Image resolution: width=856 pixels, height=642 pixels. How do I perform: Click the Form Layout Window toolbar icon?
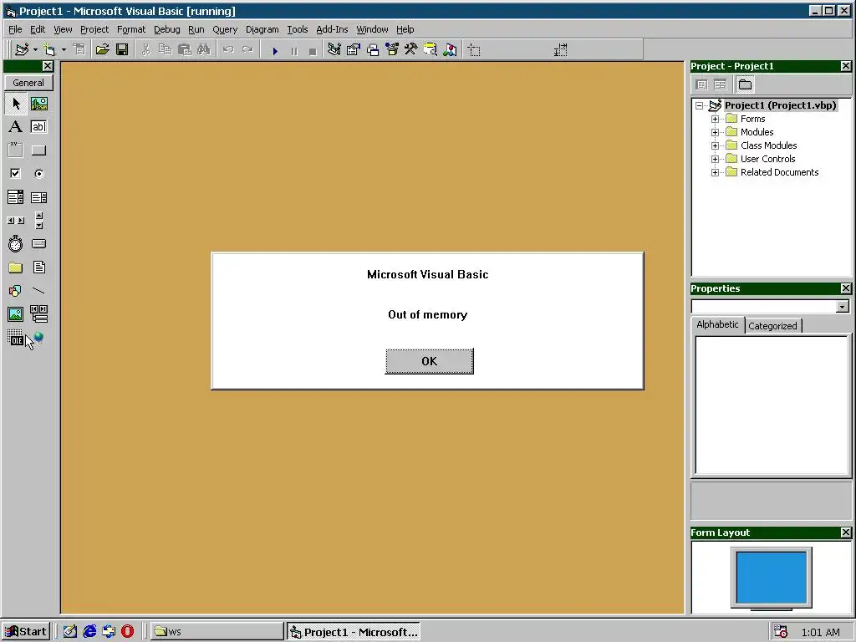click(373, 49)
